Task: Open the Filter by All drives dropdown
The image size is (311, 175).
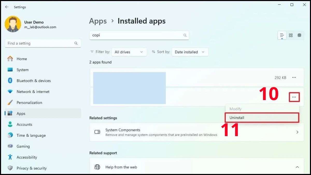Action: coord(129,52)
